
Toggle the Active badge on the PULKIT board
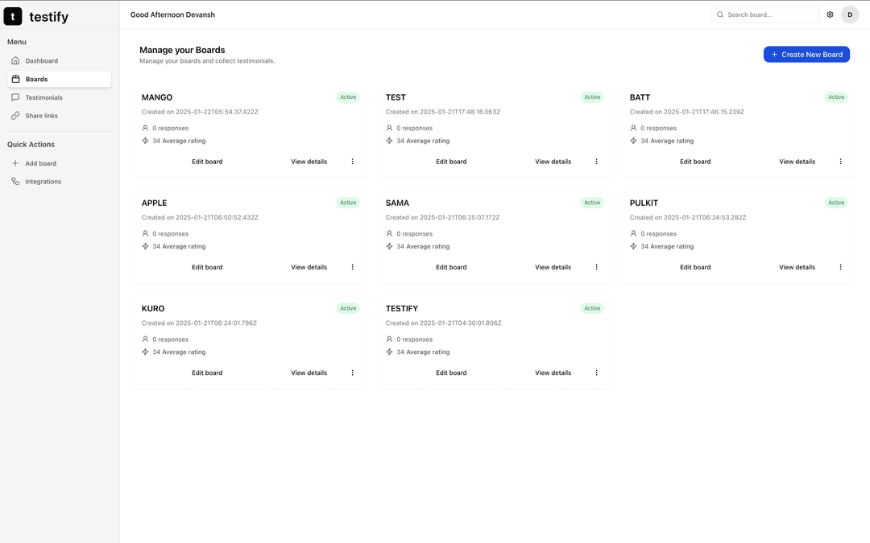tap(836, 203)
